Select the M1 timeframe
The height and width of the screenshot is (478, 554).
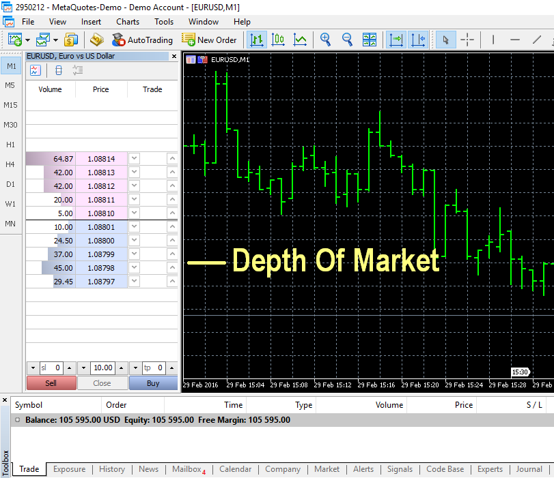coord(12,66)
